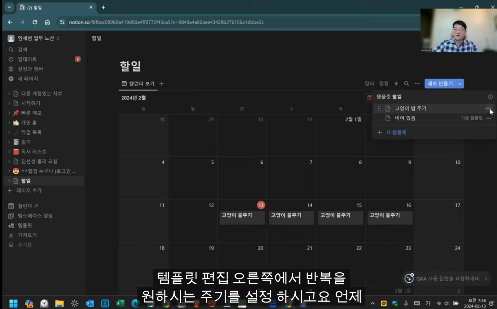The image size is (497, 309).
Task: Open the ^^협업 누구나 page
Action: click(x=49, y=171)
